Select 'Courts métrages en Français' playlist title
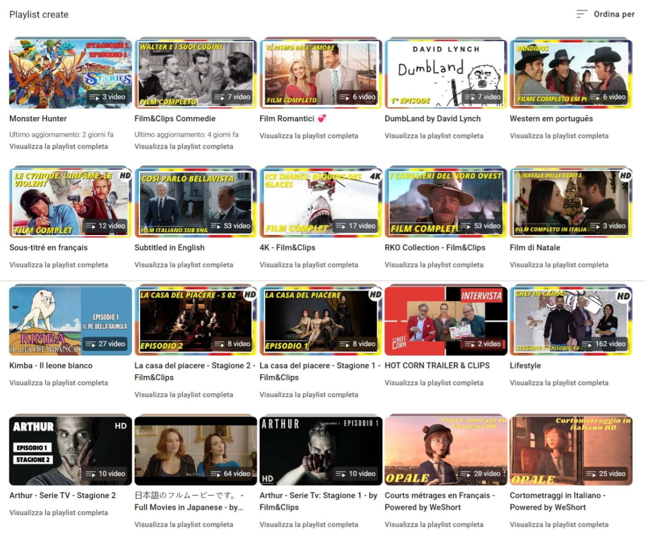Screen dimensions: 645x540 (x=440, y=501)
